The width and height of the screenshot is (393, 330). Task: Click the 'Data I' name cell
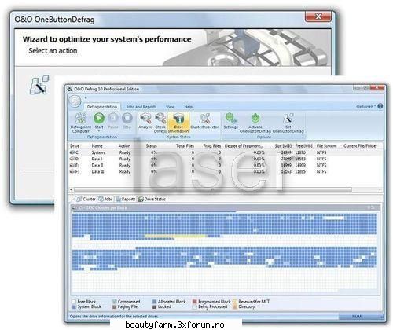97,159
